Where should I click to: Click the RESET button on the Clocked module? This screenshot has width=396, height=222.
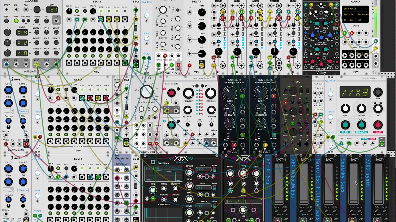pyautogui.click(x=6, y=21)
